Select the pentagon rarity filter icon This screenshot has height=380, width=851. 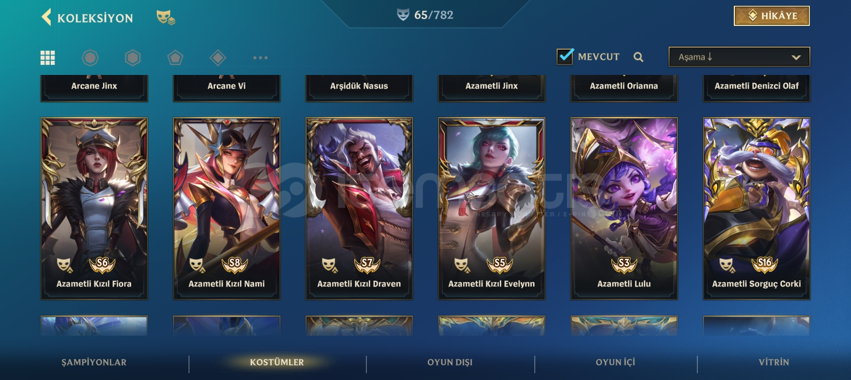point(175,58)
